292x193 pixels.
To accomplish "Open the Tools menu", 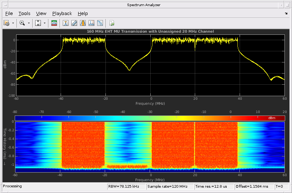I will [24, 14].
